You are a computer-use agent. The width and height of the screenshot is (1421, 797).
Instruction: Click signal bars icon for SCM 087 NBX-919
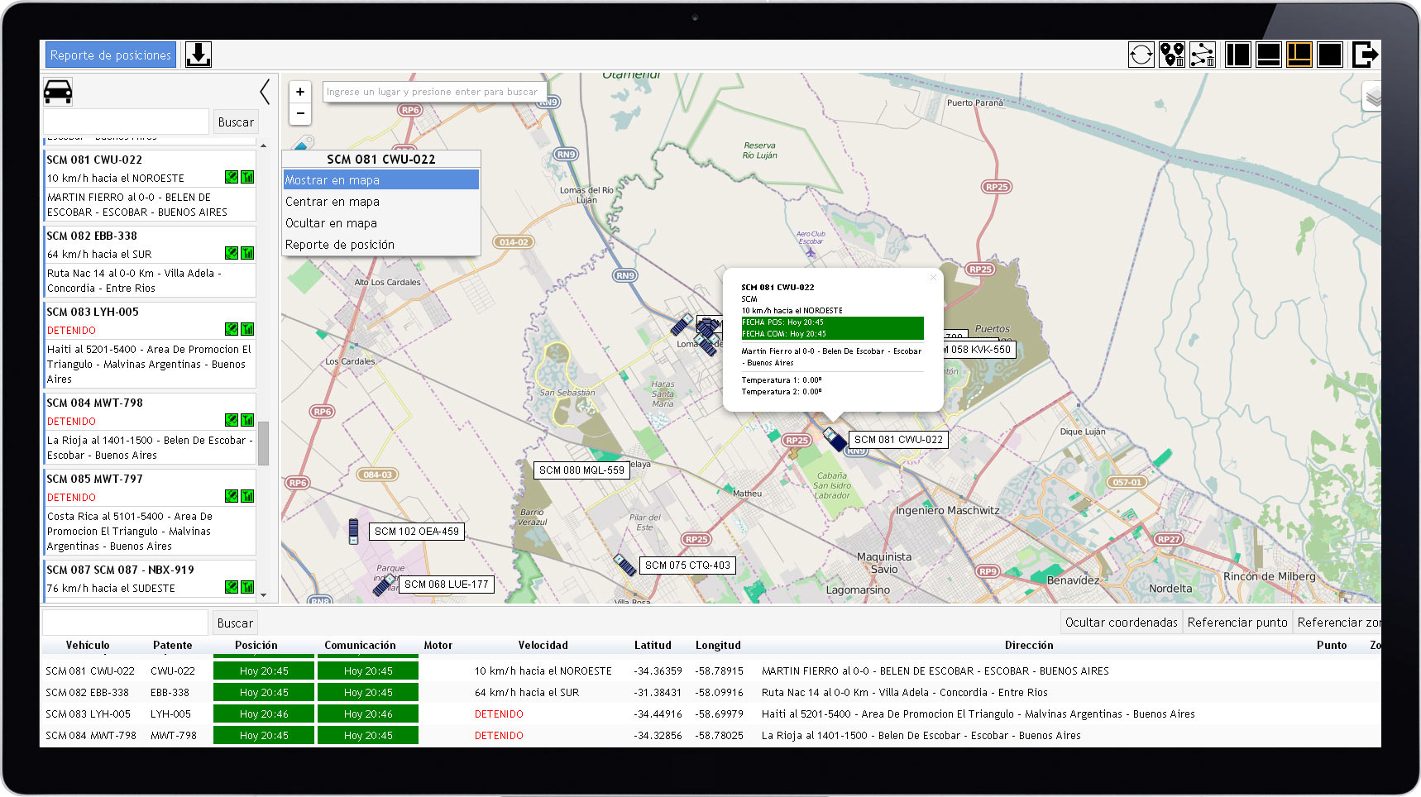tap(247, 587)
